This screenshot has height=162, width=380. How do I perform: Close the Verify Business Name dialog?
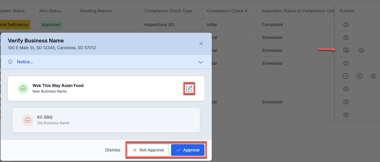pos(201,44)
